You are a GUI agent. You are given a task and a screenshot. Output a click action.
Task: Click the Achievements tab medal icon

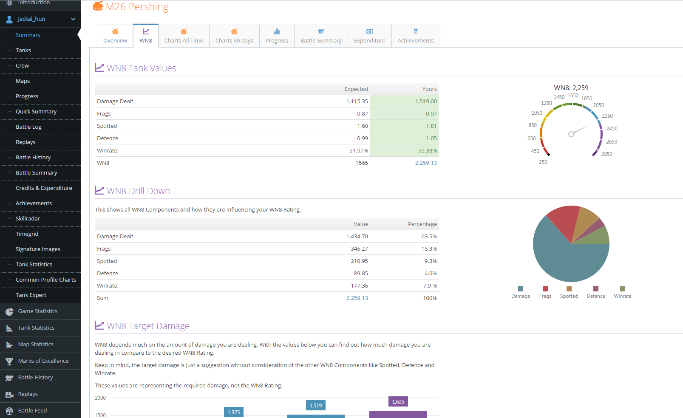click(x=416, y=31)
